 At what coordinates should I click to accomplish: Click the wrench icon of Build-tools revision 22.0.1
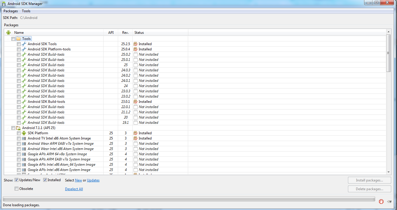point(24,107)
